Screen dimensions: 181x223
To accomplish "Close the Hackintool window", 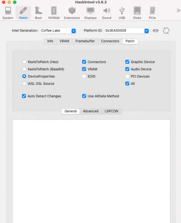I will point(4,2).
